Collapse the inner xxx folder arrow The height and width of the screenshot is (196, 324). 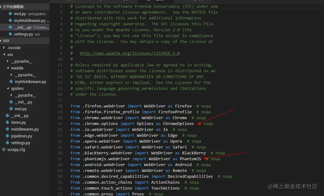(4, 54)
